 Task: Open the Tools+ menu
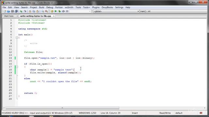click(86, 7)
